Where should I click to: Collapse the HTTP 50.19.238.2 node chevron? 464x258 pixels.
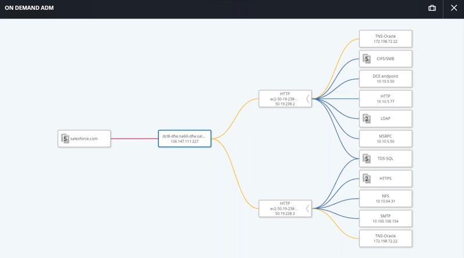pyautogui.click(x=307, y=99)
